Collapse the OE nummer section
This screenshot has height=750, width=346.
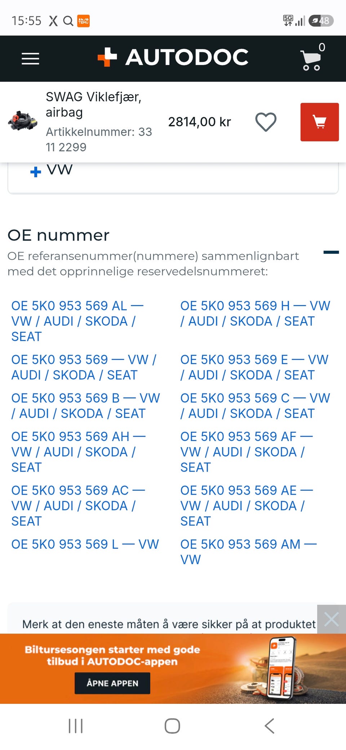(331, 252)
